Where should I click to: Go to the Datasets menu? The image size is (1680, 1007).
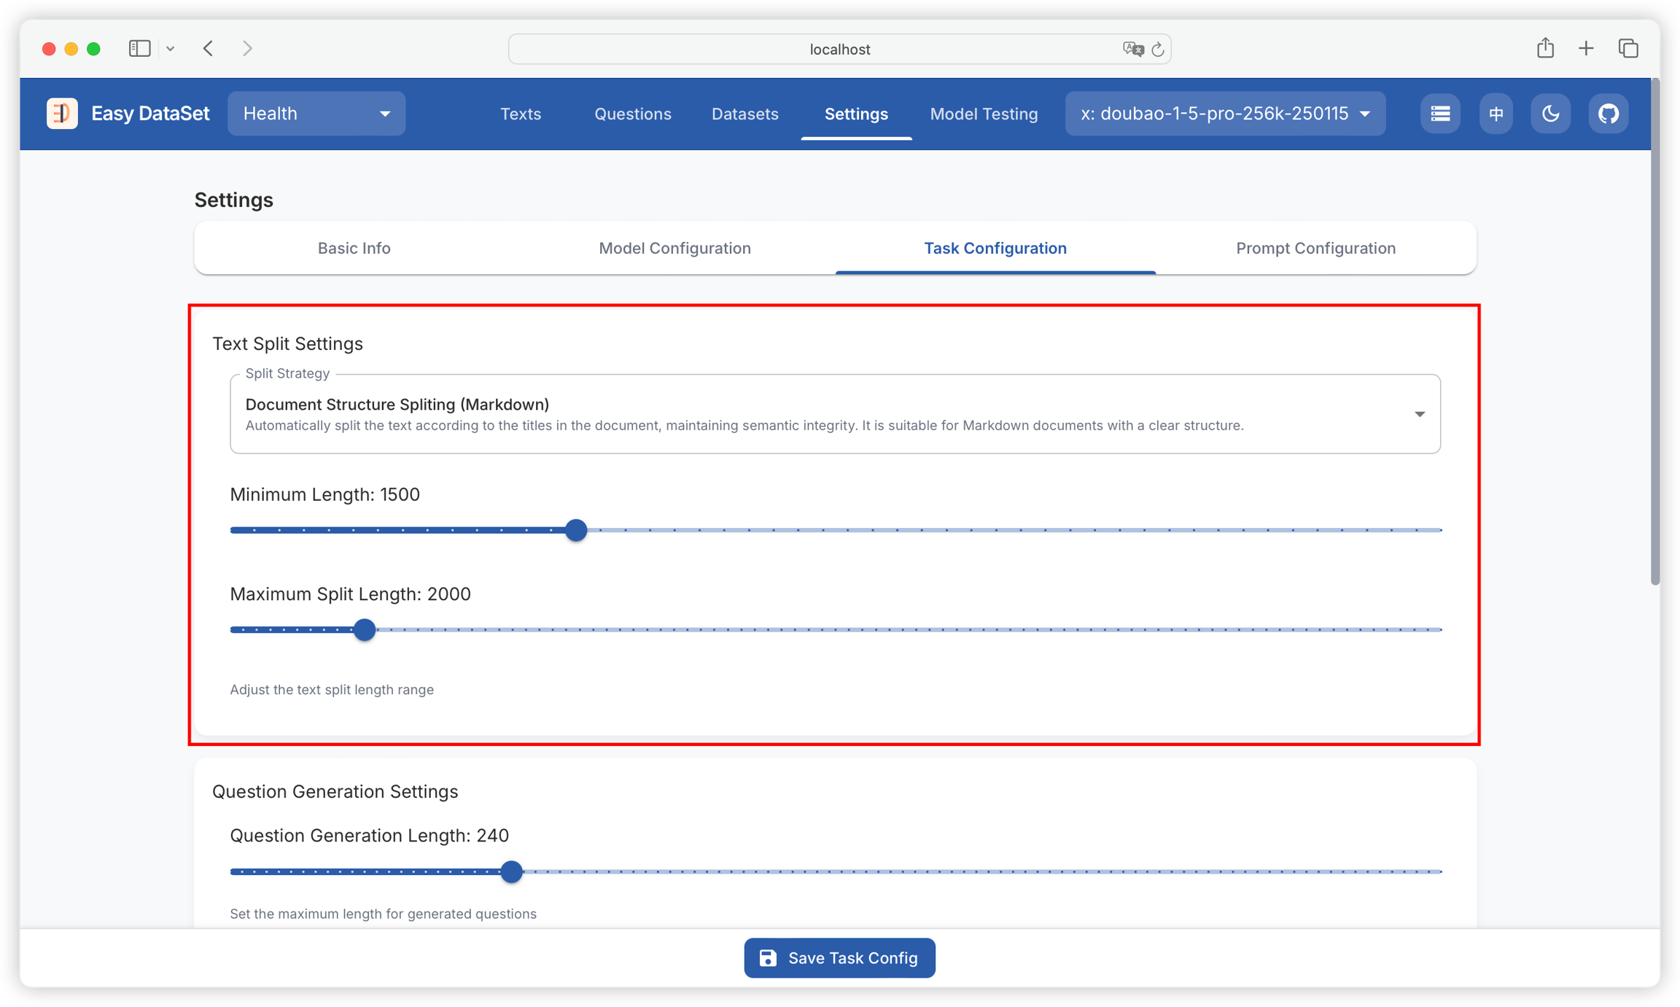click(744, 114)
